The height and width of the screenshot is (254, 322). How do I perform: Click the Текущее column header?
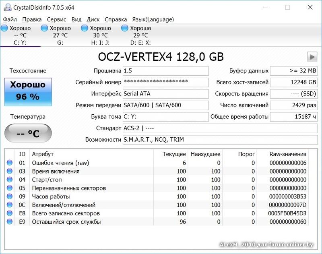point(171,154)
